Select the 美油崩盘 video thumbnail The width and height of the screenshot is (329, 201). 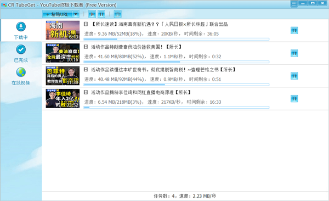(63, 53)
